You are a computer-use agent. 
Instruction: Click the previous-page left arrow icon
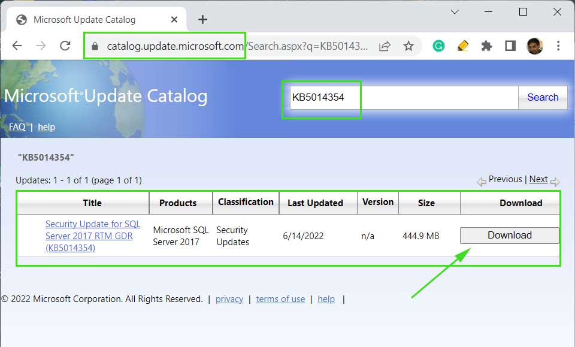[482, 182]
